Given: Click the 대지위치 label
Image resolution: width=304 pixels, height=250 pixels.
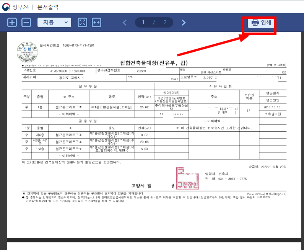Looking at the screenshot, I should tap(29, 77).
